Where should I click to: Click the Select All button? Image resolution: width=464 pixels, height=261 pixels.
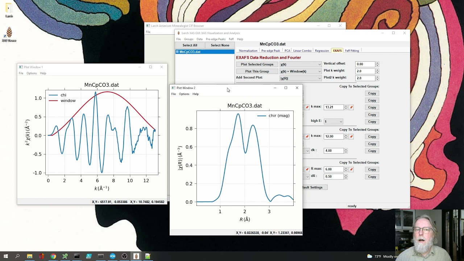point(190,45)
